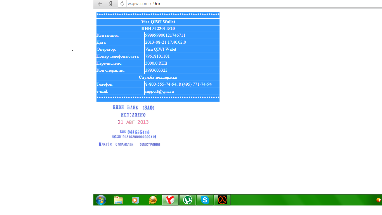382x215 pixels.
Task: Open the Windows Start menu orb
Action: click(101, 200)
